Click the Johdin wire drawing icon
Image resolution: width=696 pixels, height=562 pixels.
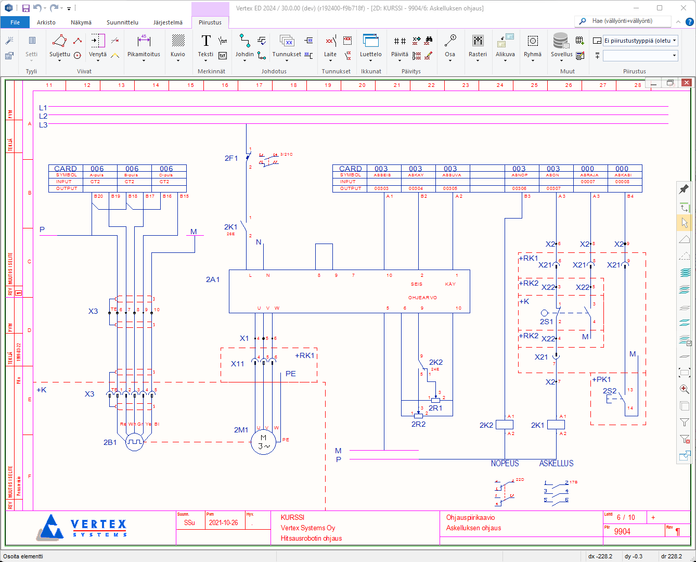(x=244, y=41)
